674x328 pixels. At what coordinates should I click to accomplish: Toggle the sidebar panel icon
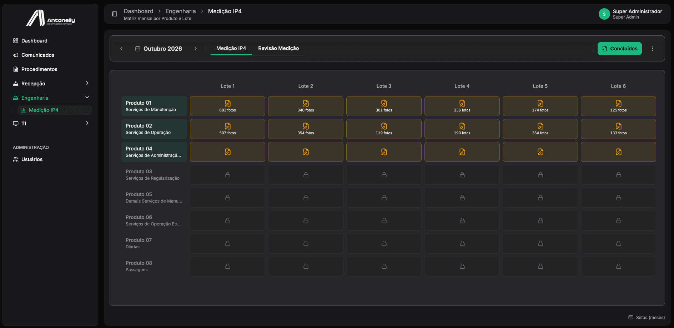pos(115,14)
